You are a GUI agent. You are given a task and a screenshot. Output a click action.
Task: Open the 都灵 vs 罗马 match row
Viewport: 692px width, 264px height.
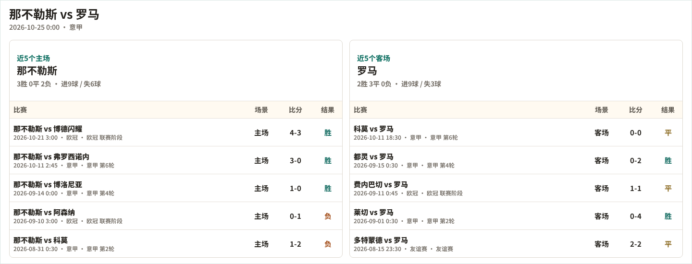point(516,160)
